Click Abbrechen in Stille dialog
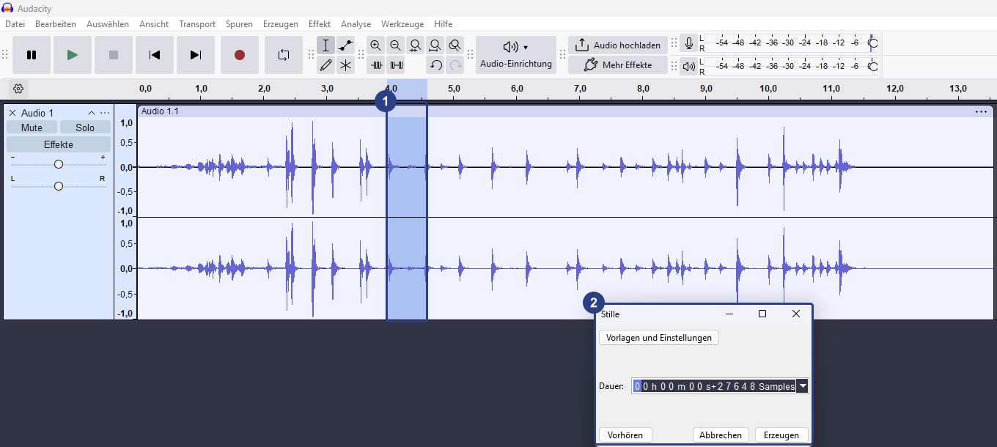This screenshot has height=447, width=997. [x=721, y=435]
